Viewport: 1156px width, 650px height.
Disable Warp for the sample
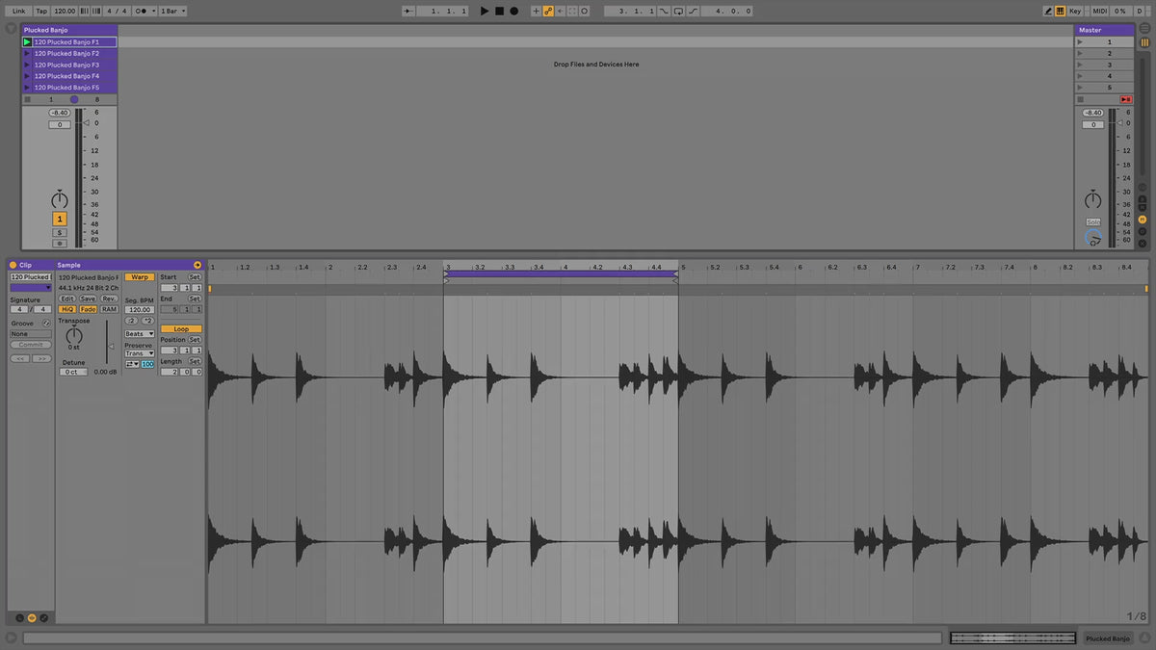click(x=140, y=277)
